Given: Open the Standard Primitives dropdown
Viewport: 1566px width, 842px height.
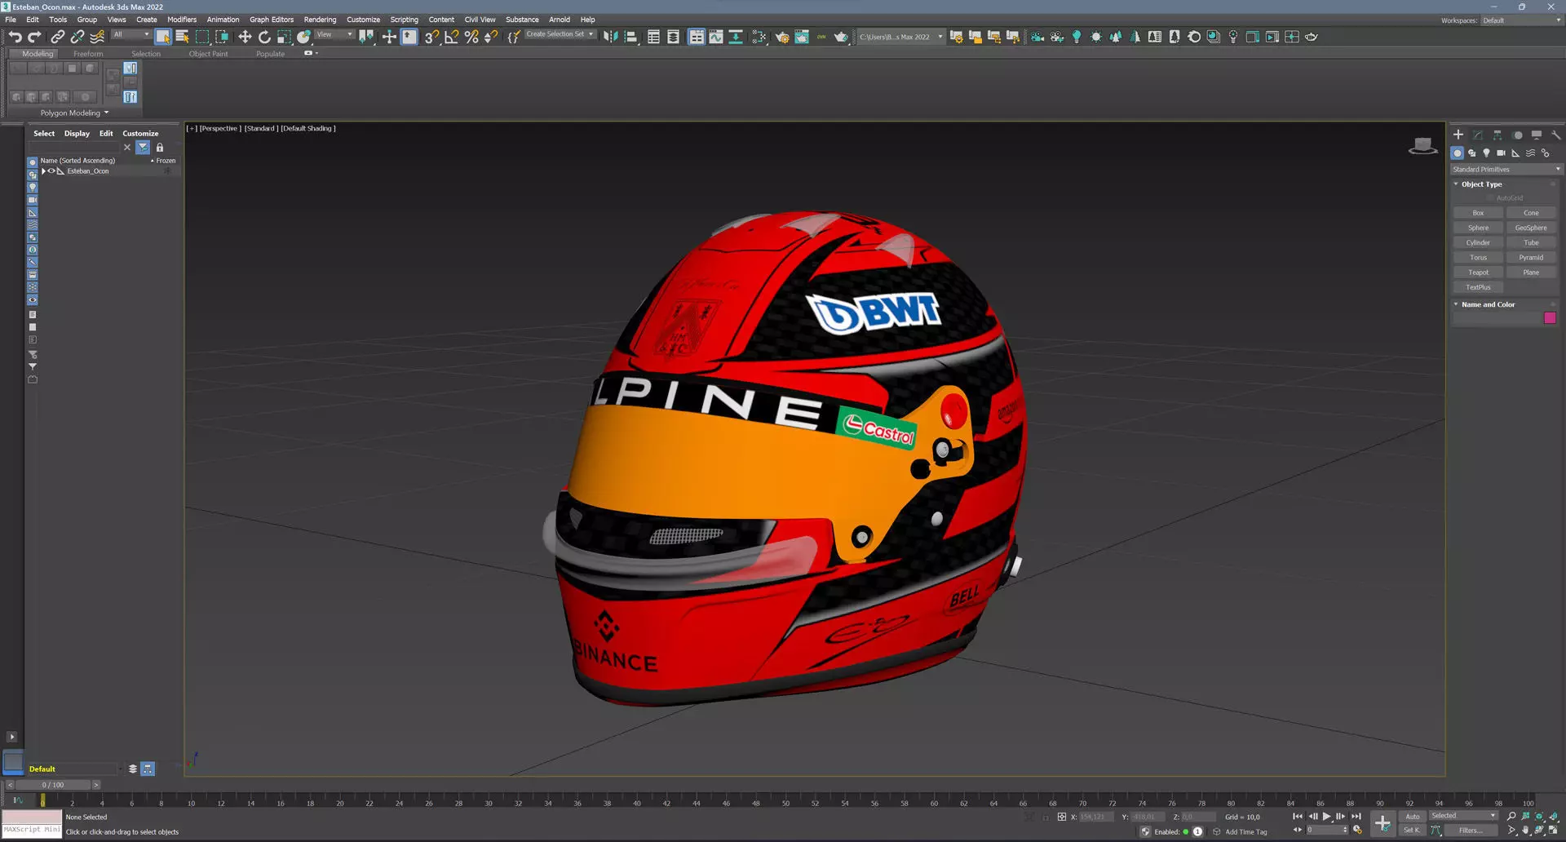Looking at the screenshot, I should tap(1506, 169).
